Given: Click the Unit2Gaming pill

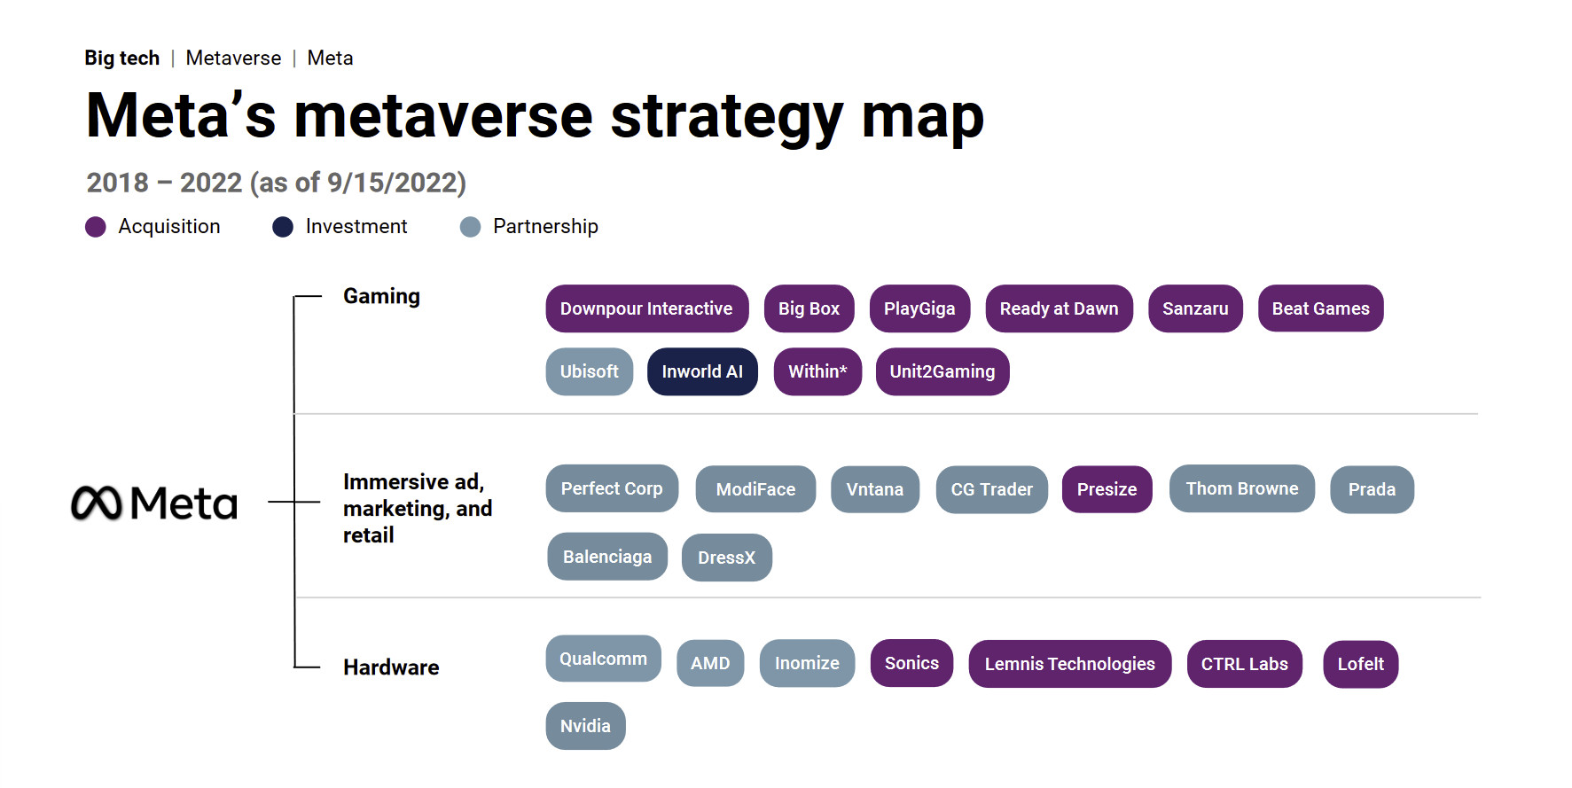Looking at the screenshot, I should point(942,371).
